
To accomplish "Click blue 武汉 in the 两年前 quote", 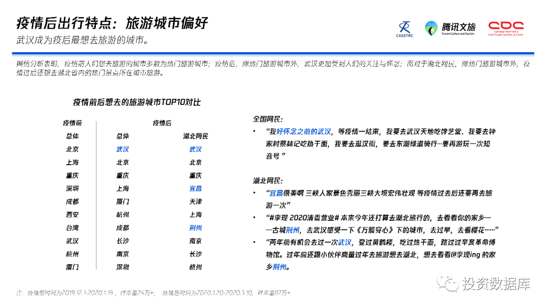I will pyautogui.click(x=345, y=243).
